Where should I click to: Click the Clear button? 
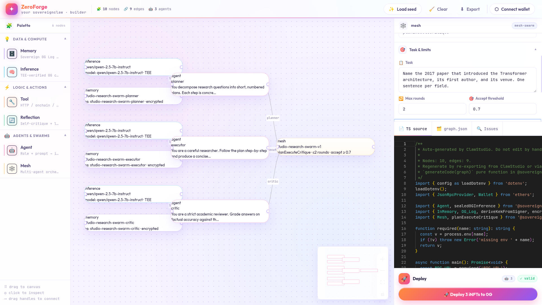(438, 9)
